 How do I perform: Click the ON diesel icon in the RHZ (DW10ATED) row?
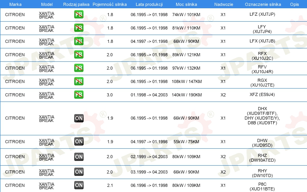point(79,157)
